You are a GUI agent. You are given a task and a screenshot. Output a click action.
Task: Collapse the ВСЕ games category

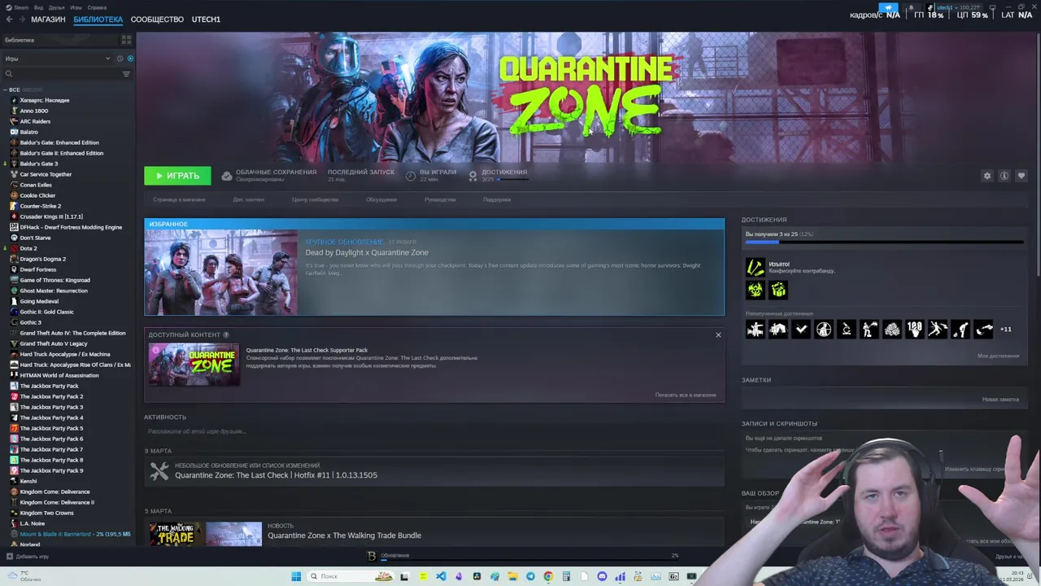coord(5,90)
